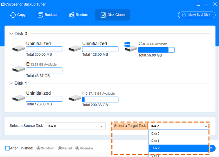This screenshot has height=157, width=219.
Task: Choose highlighted Disk 2 in target list
Action: tap(179, 148)
